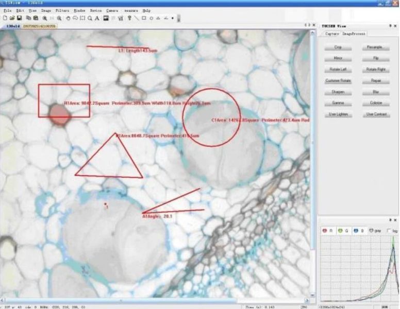This screenshot has height=309, width=400.
Task: Open the Measure menu
Action: point(131,11)
